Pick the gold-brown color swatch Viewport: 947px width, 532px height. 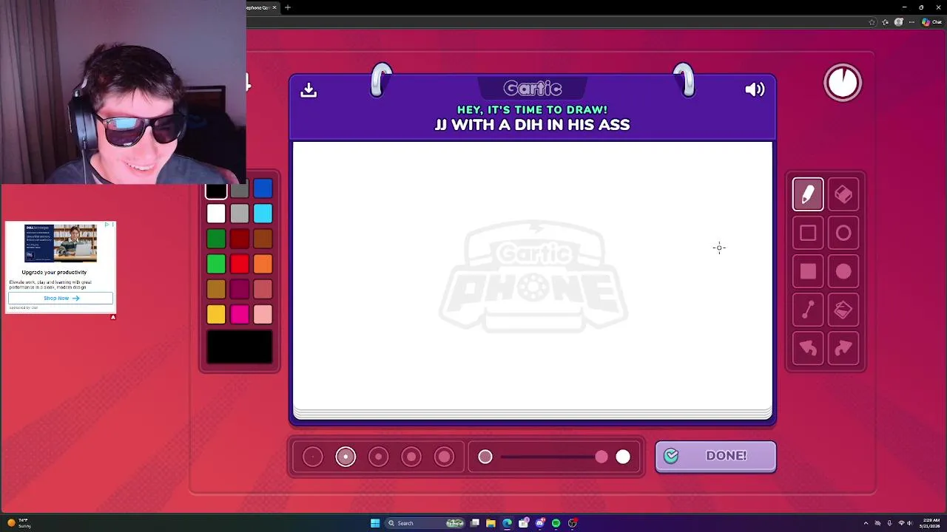216,290
